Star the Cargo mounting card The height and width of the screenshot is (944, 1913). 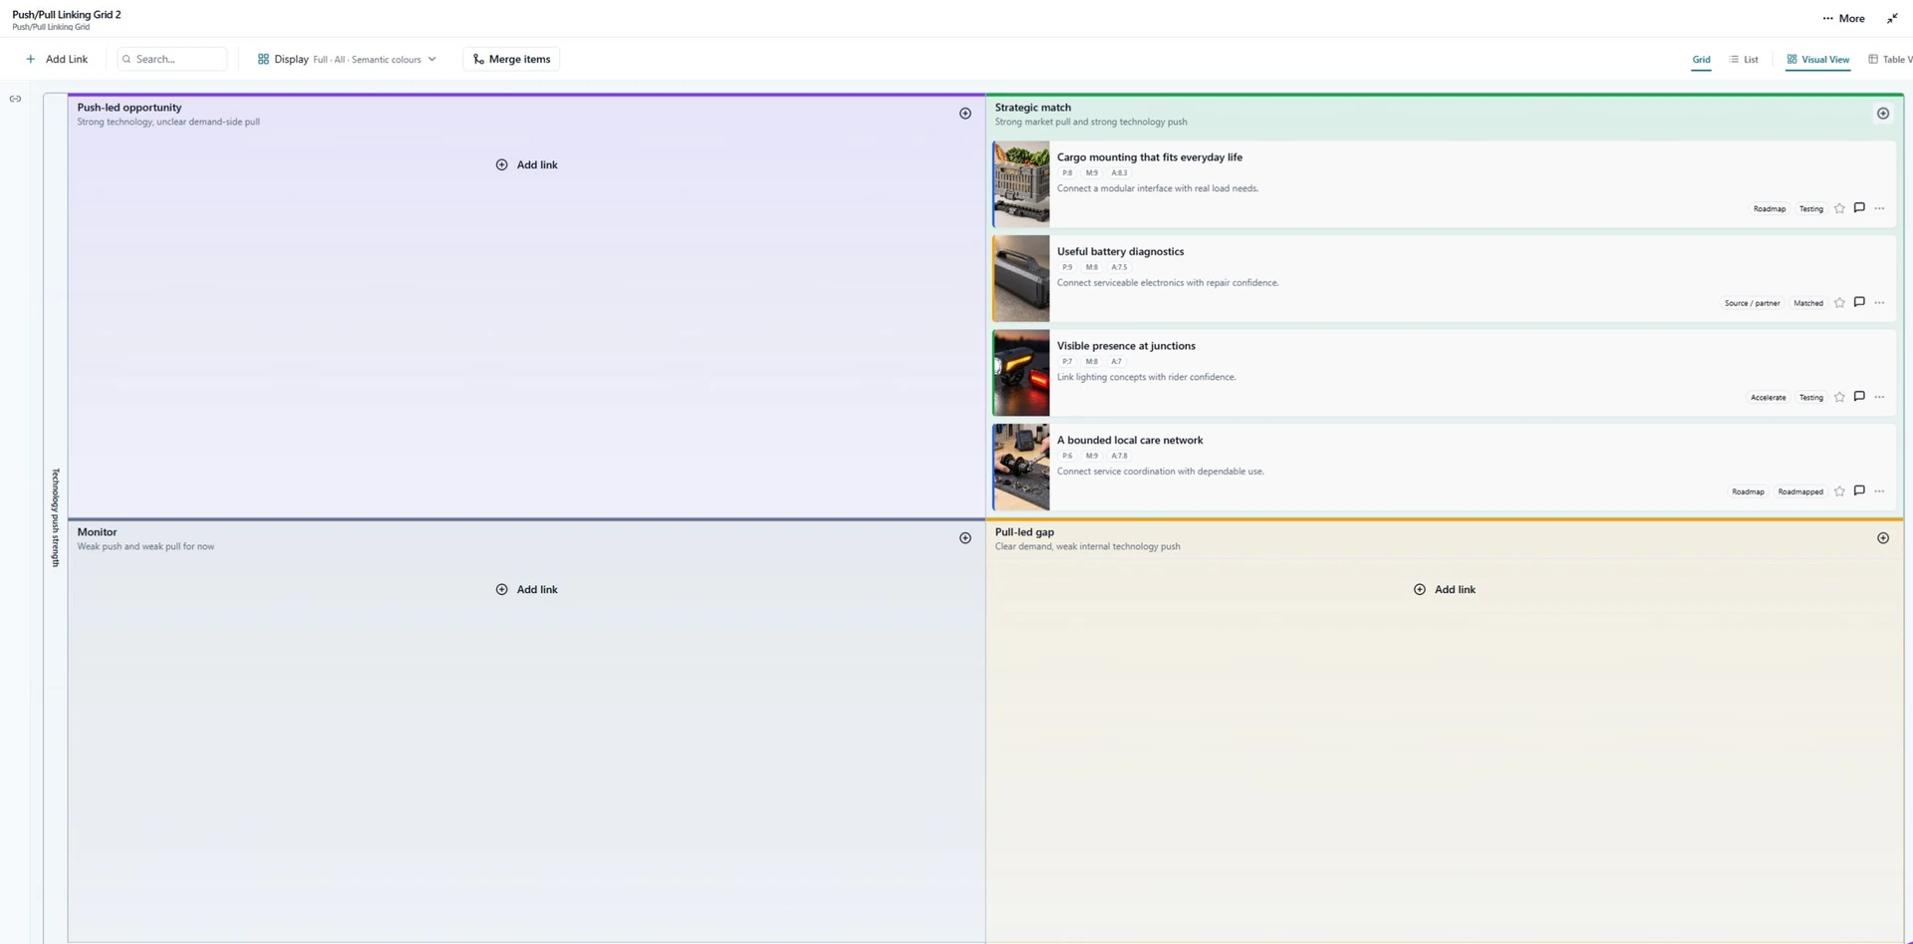[x=1839, y=208]
